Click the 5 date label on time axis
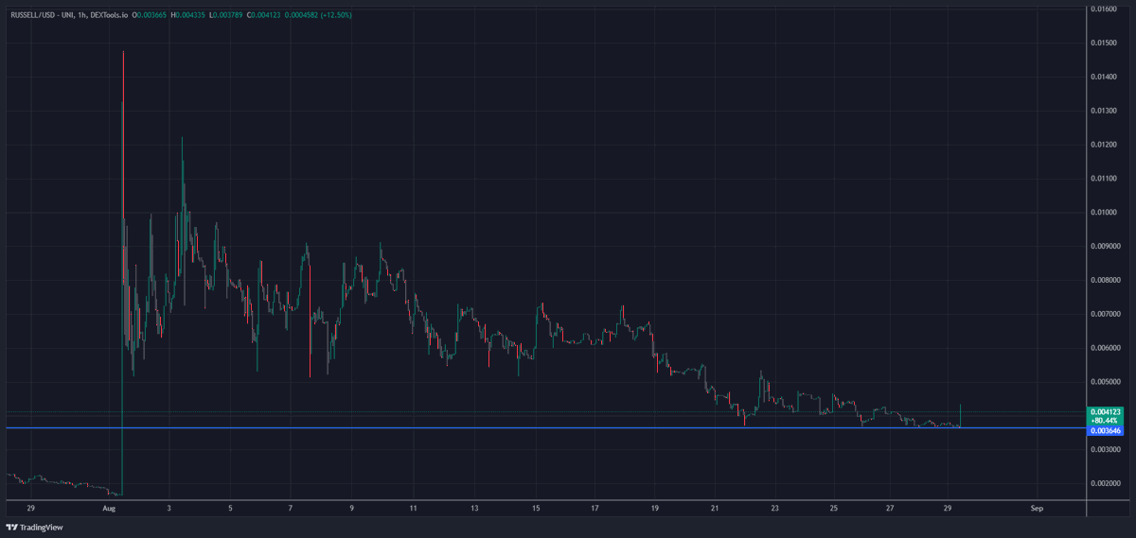 tap(230, 508)
